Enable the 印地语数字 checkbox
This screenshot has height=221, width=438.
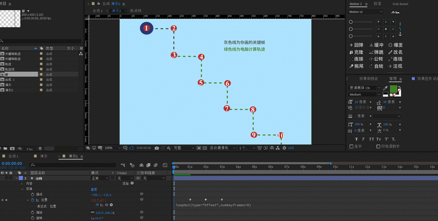click(378, 146)
